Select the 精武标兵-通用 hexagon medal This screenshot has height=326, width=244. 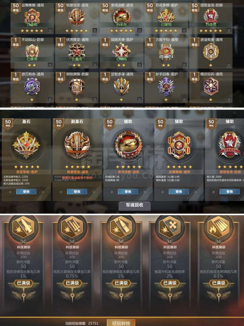coord(211,86)
